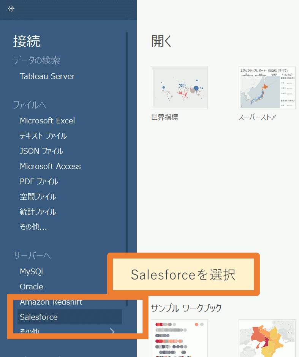This screenshot has width=299, height=357.
Task: Connect to Oracle server
Action: pos(32,287)
